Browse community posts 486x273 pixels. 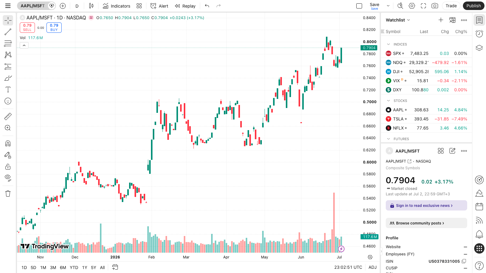tap(426, 223)
